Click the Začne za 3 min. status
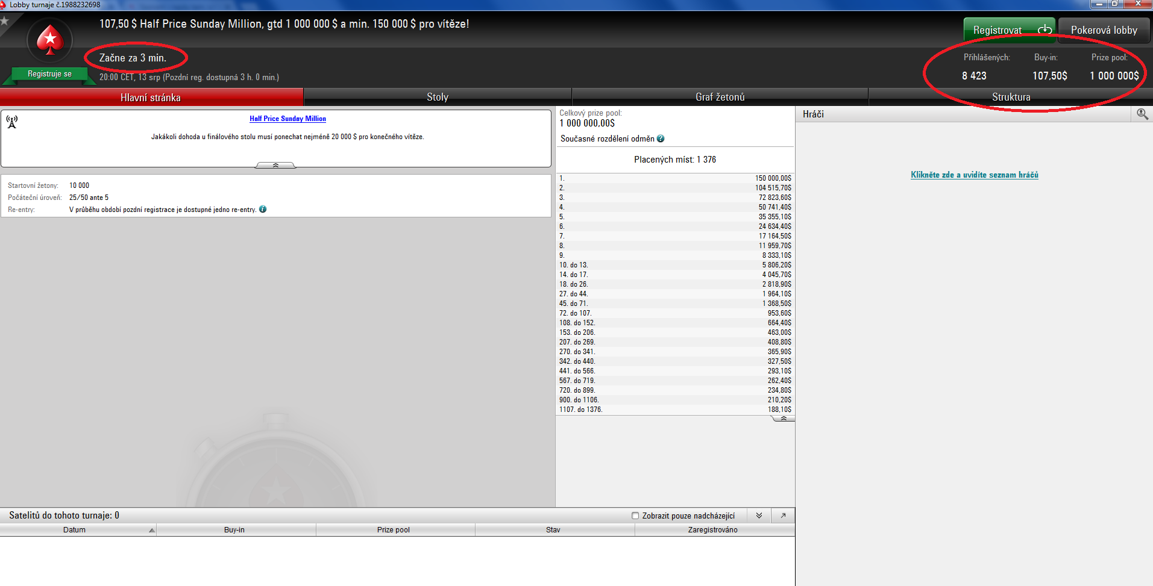Image resolution: width=1153 pixels, height=586 pixels. [x=133, y=58]
